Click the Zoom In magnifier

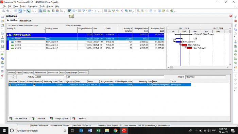(138, 11)
